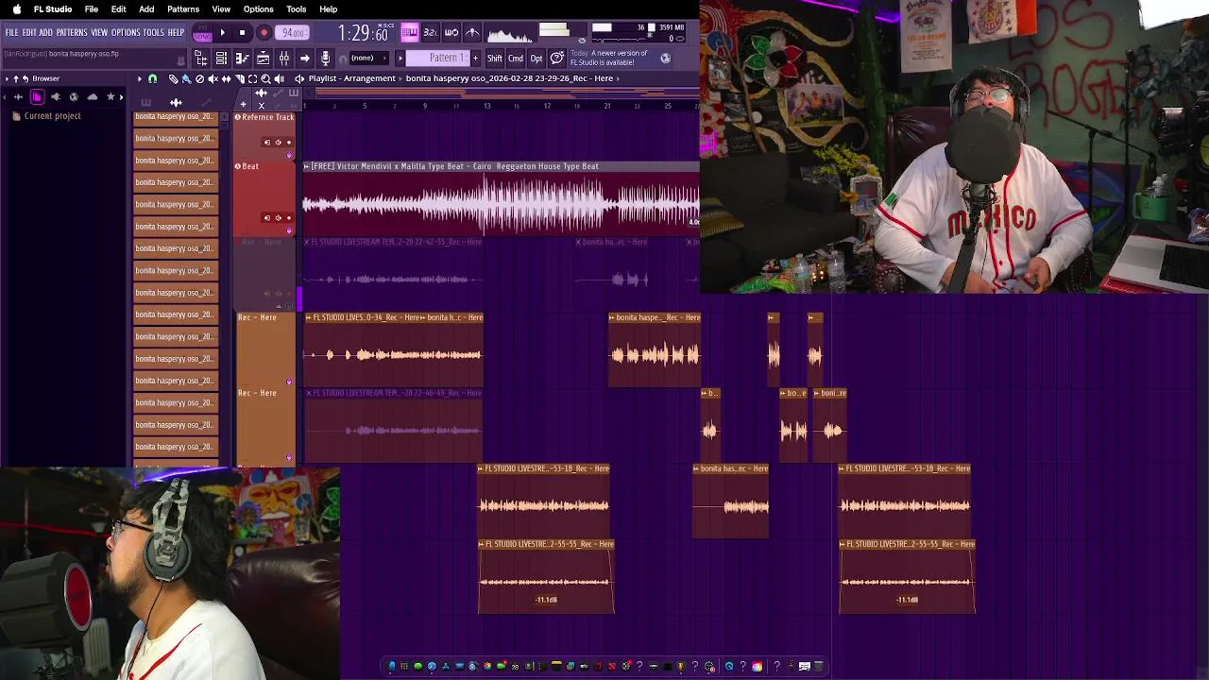Open the playlist menu arrow by magnet

[x=139, y=78]
